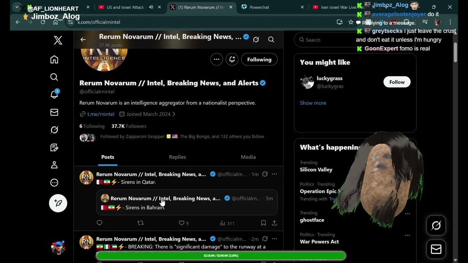Mute audio on US and Israel Attack tab

point(151,7)
